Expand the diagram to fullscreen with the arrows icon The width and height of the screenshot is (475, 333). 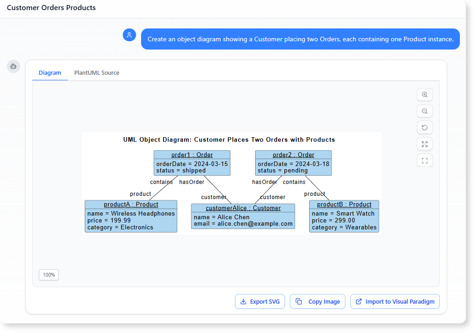(425, 144)
